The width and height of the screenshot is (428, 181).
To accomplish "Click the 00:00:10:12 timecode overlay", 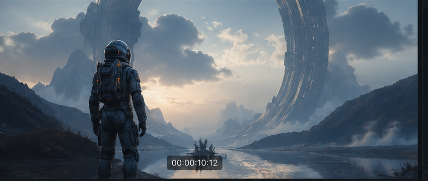I will coord(195,163).
